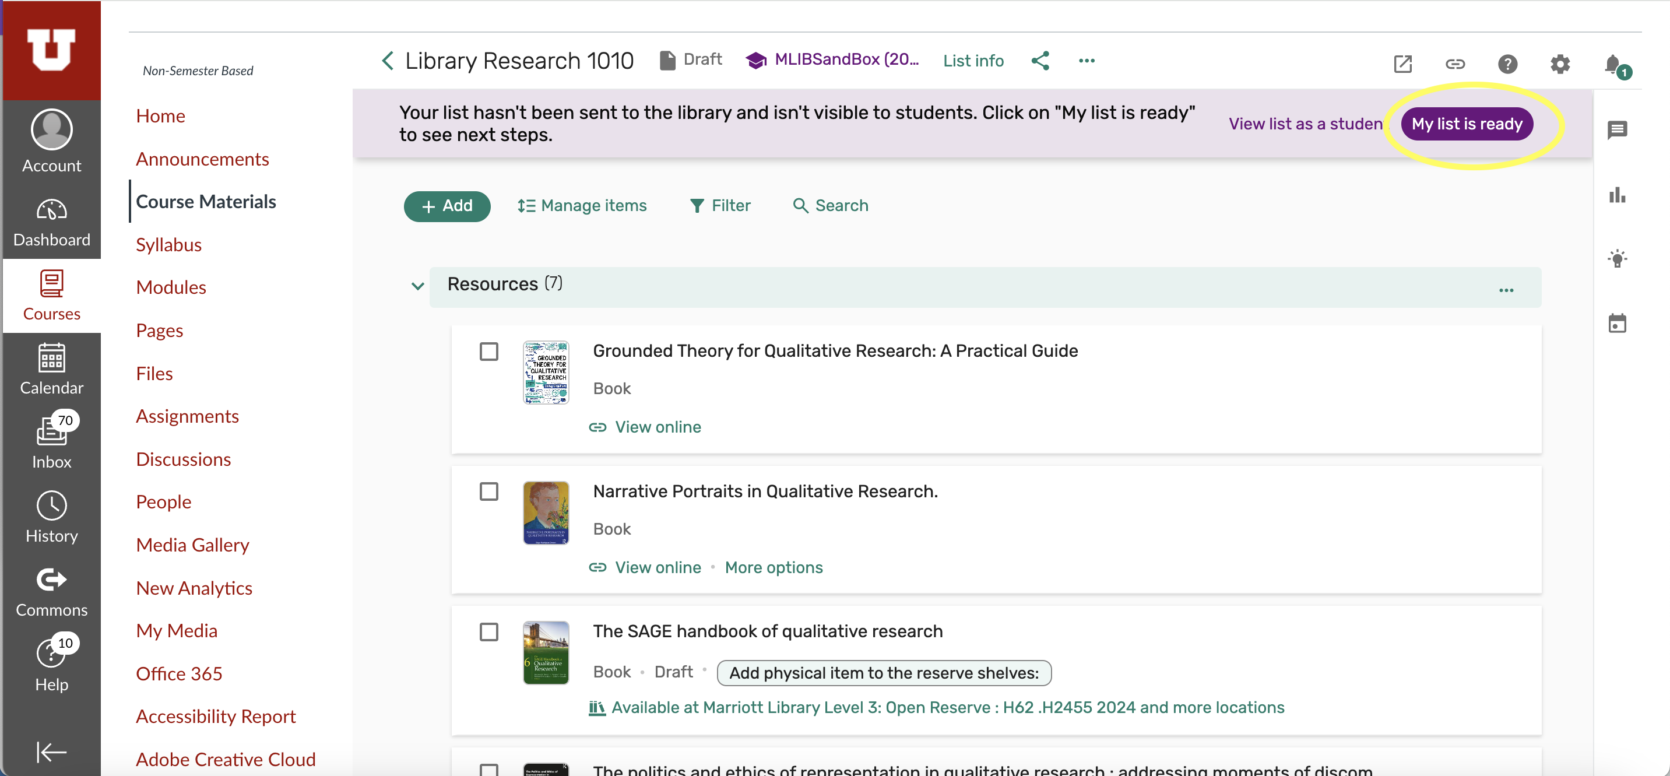Open Commons
This screenshot has width=1670, height=776.
pos(52,591)
